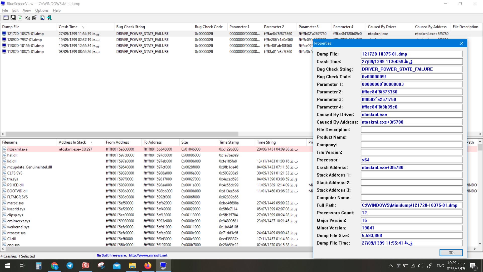This screenshot has width=483, height=272.
Task: Click the Find toolbar icon
Action: click(x=42, y=18)
